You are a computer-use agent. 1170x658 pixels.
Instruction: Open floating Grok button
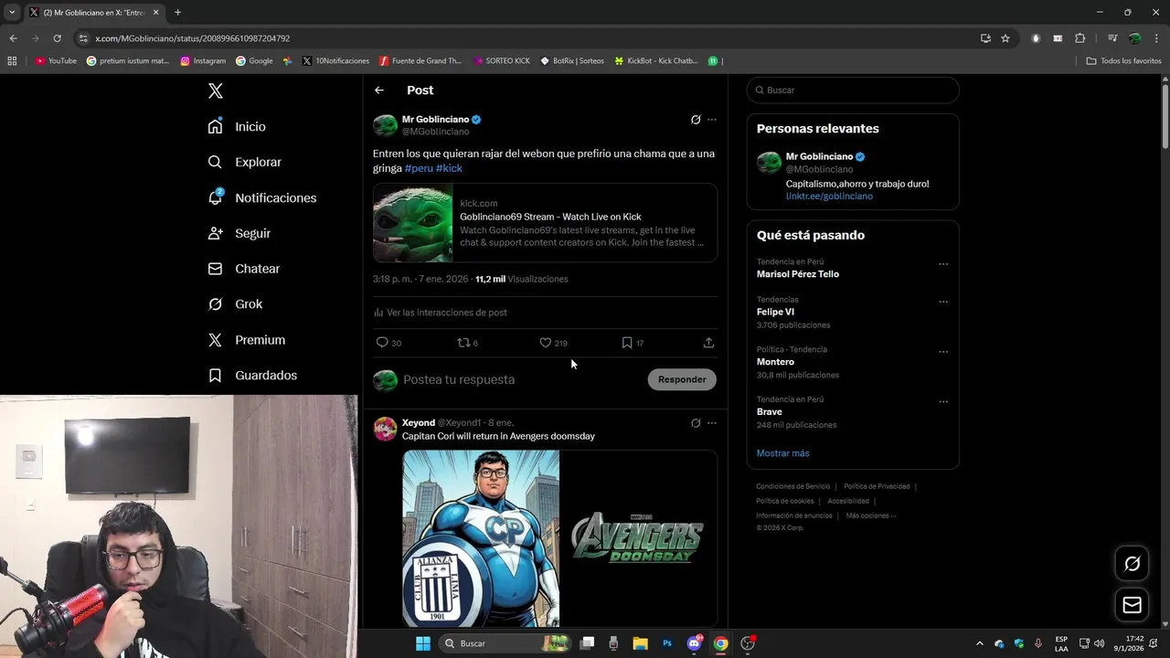[x=1132, y=564]
